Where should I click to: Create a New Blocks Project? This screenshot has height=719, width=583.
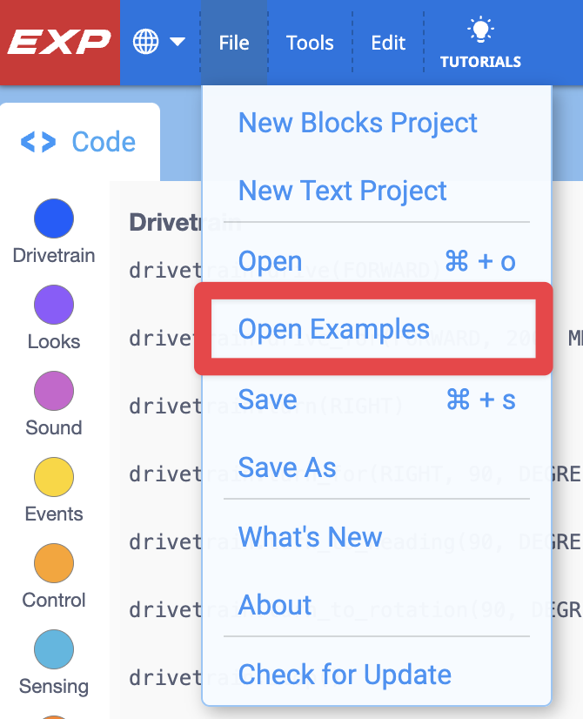(358, 123)
